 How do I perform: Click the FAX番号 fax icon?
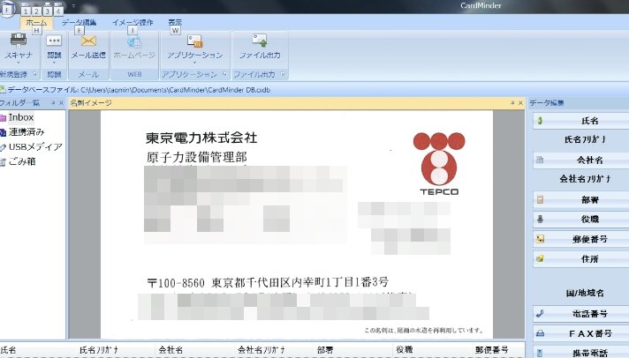point(540,333)
